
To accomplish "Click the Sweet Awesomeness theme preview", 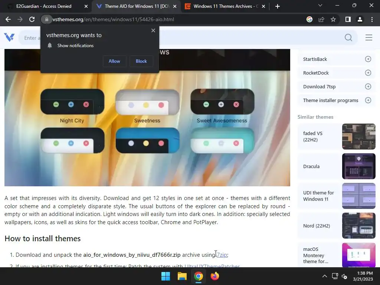I will (223, 102).
